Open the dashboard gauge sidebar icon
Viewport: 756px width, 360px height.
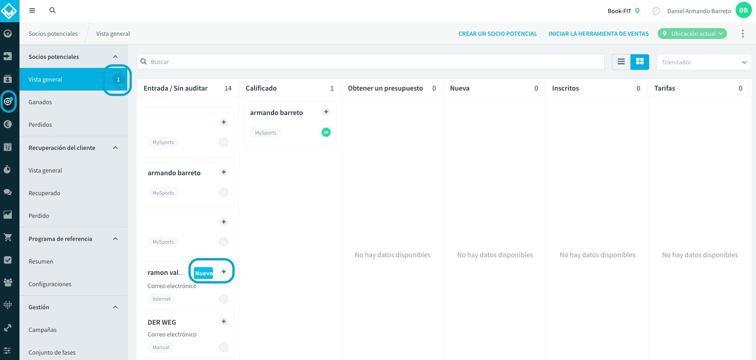(8, 34)
